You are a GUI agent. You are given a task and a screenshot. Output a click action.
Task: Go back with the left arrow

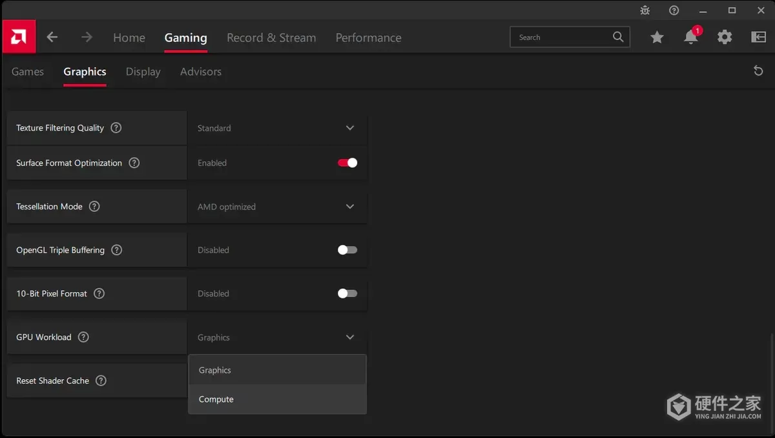(52, 37)
